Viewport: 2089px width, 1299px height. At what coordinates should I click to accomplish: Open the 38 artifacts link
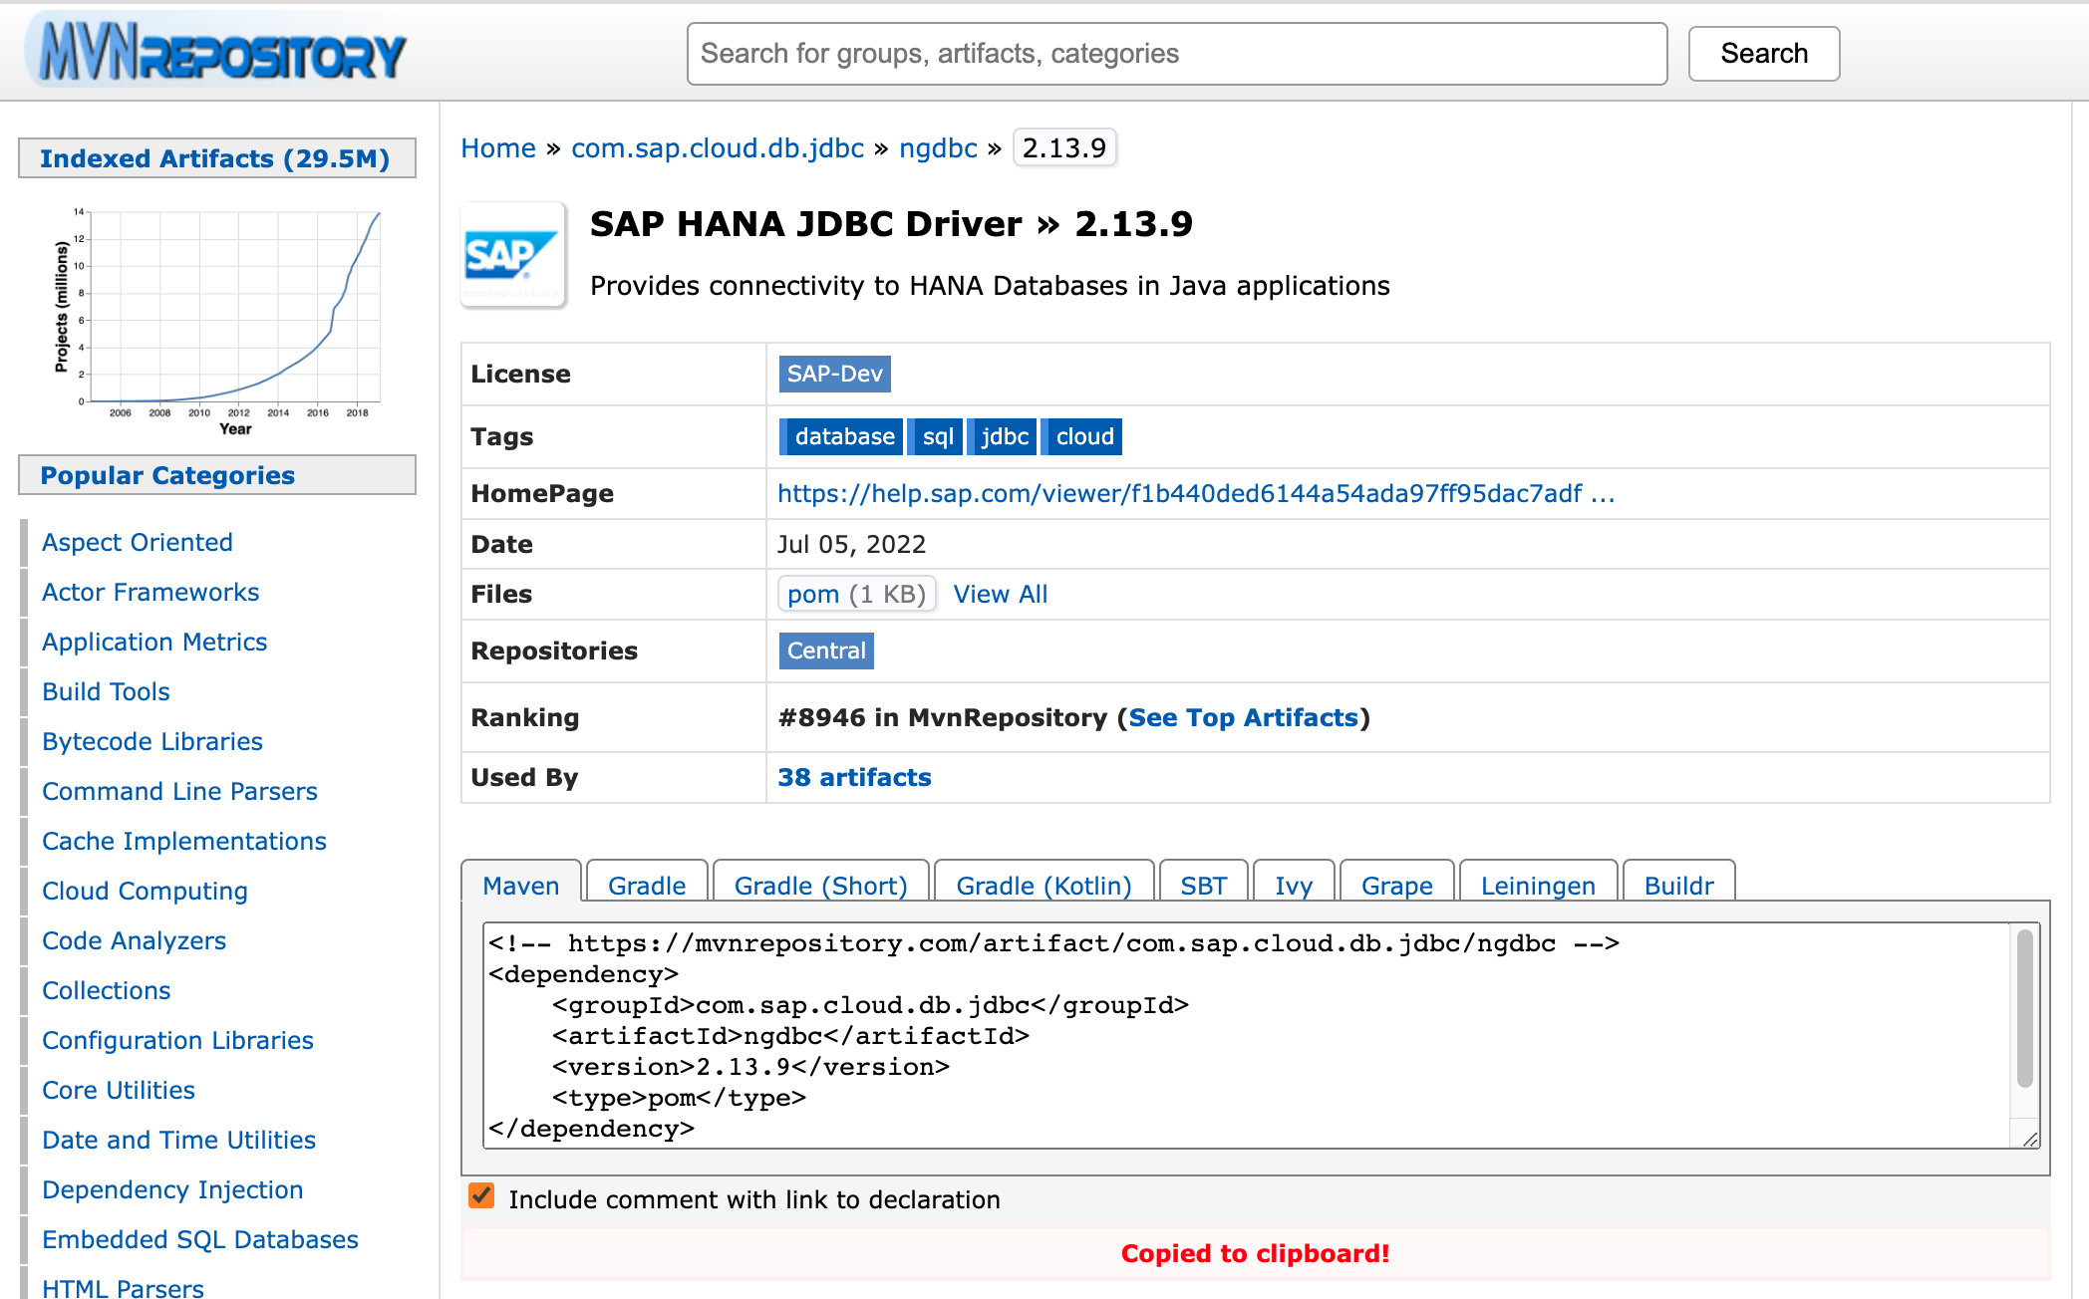pyautogui.click(x=854, y=777)
